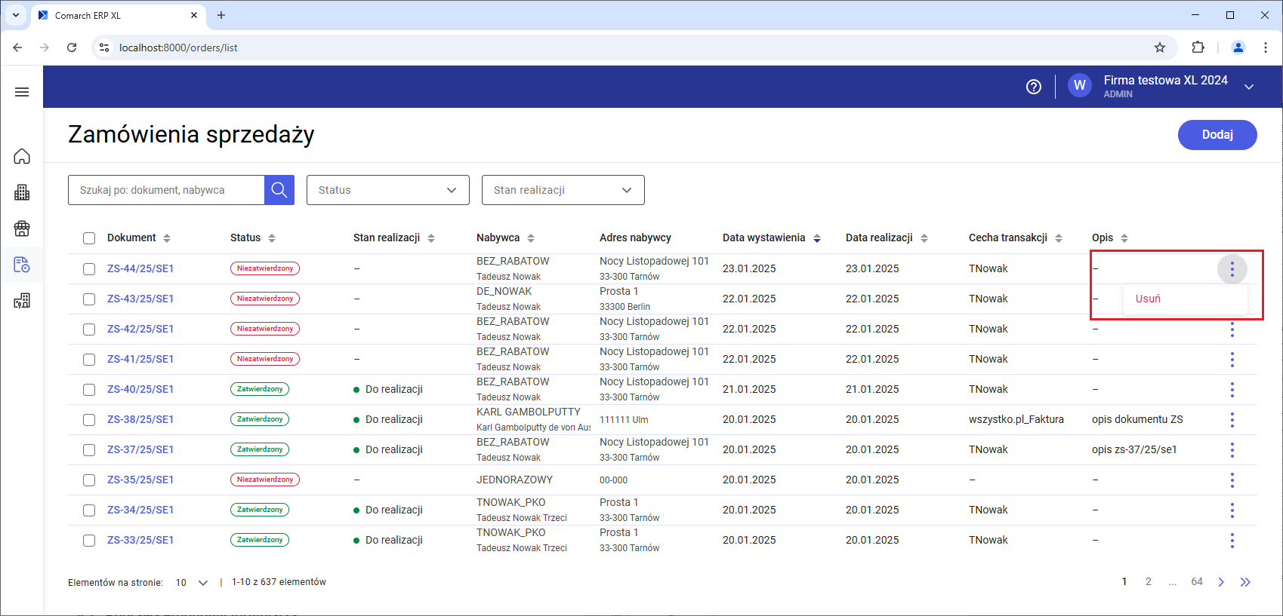Check the box for ZS-44/25/SE1
The height and width of the screenshot is (616, 1283).
point(89,269)
